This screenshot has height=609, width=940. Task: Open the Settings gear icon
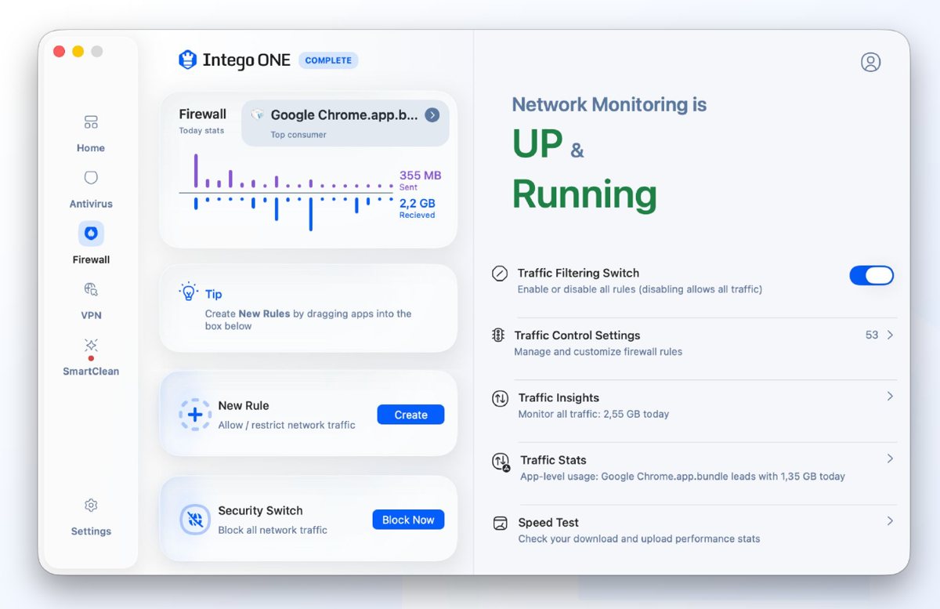coord(91,505)
